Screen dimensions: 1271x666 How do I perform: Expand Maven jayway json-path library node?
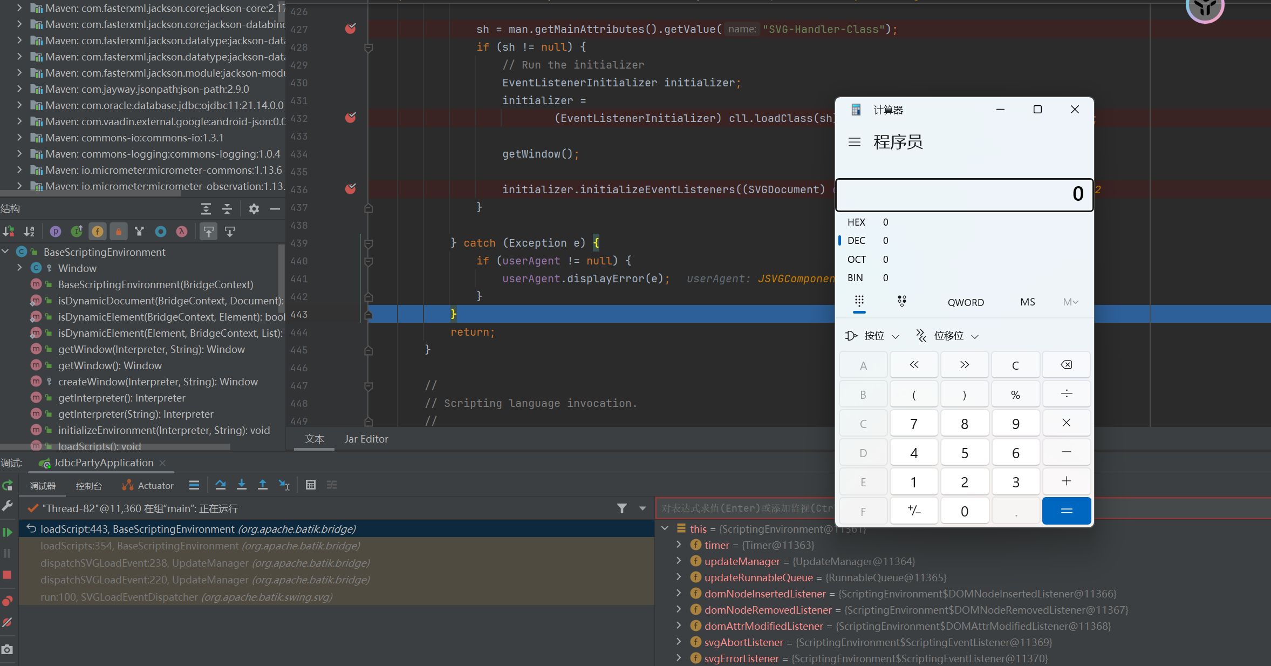pos(19,89)
